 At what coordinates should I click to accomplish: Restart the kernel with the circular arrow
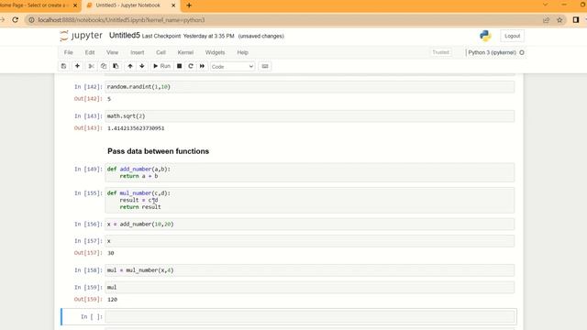coord(191,66)
